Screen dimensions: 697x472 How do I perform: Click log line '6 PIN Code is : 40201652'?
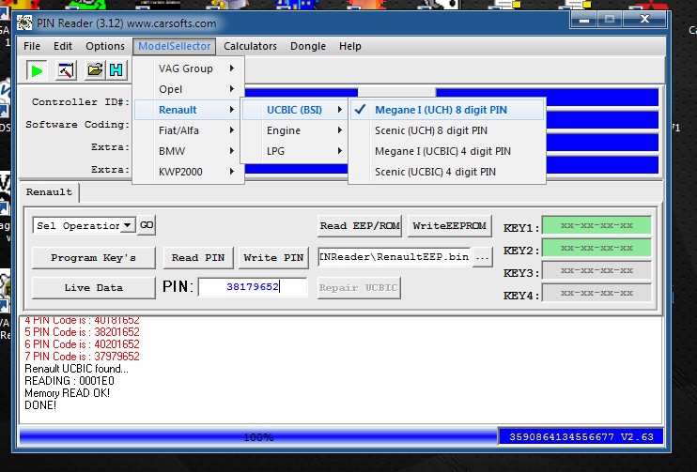82,344
